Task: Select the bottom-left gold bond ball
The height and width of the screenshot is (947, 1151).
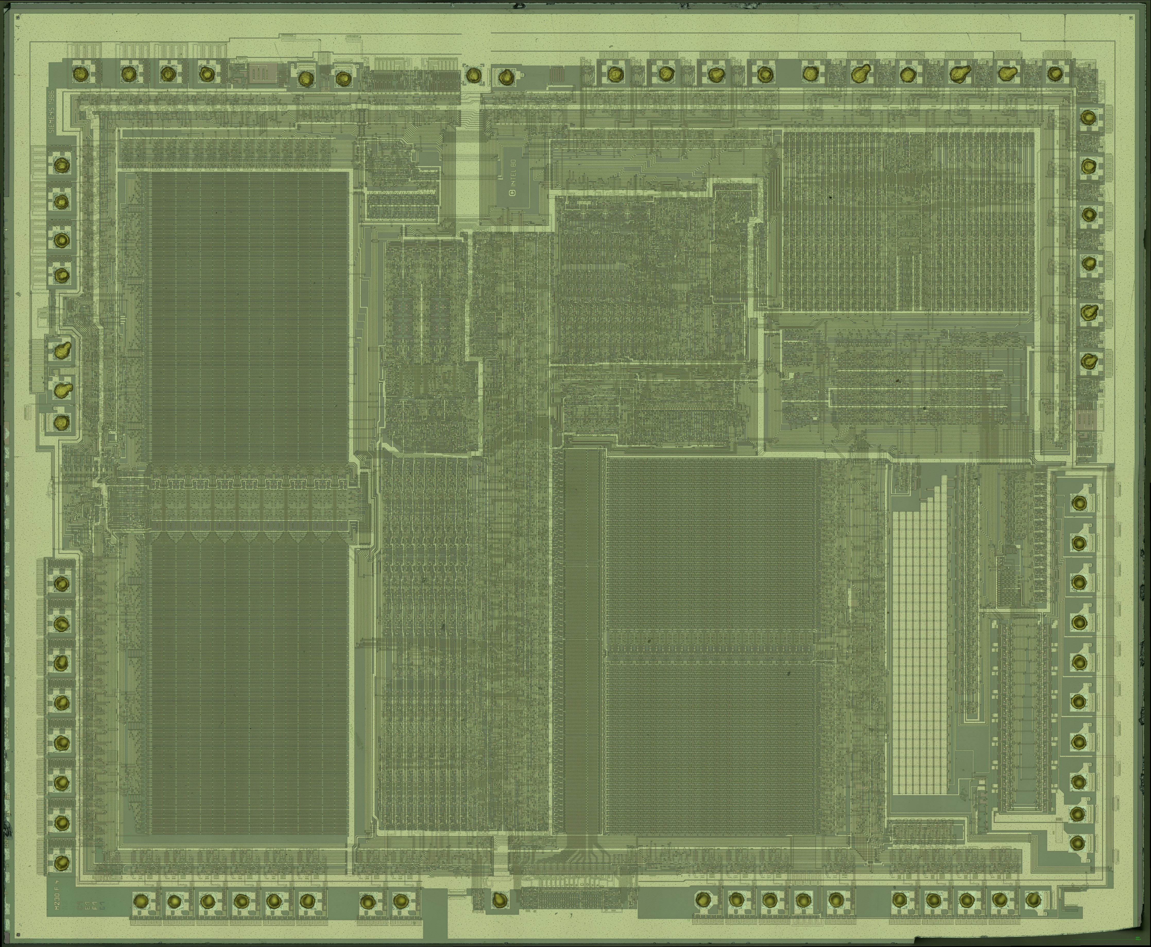Action: 62,863
